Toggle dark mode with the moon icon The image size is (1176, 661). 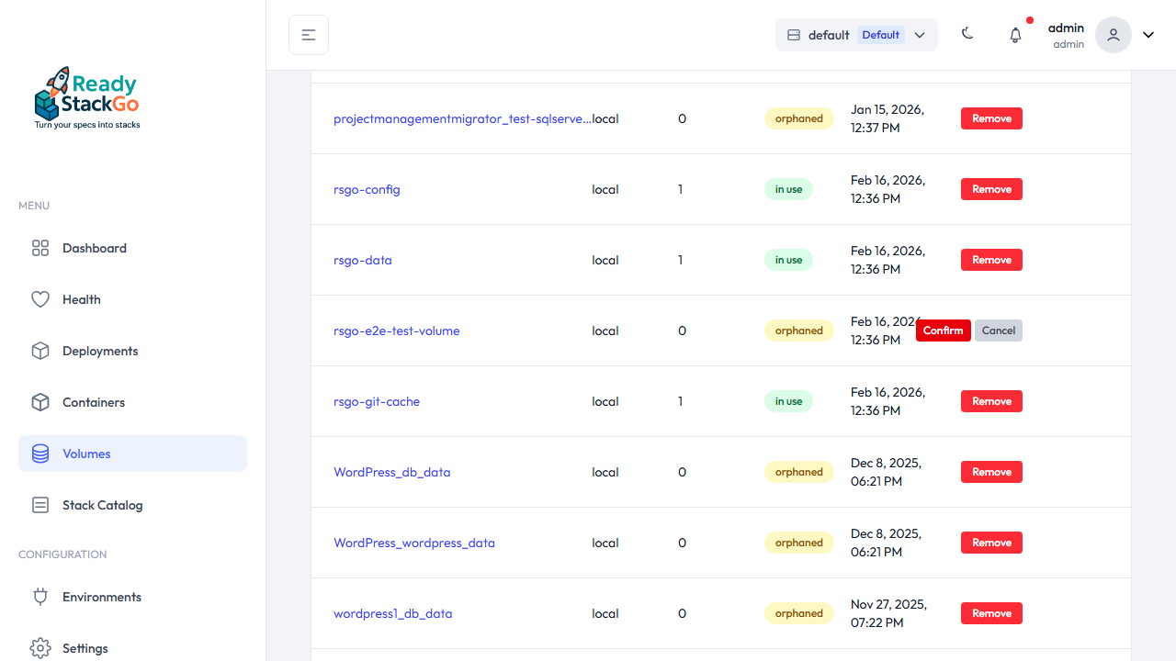tap(967, 34)
